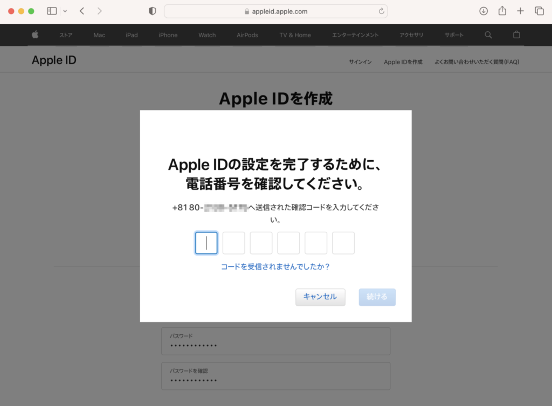Click the パスワード field behind dialog

275,341
